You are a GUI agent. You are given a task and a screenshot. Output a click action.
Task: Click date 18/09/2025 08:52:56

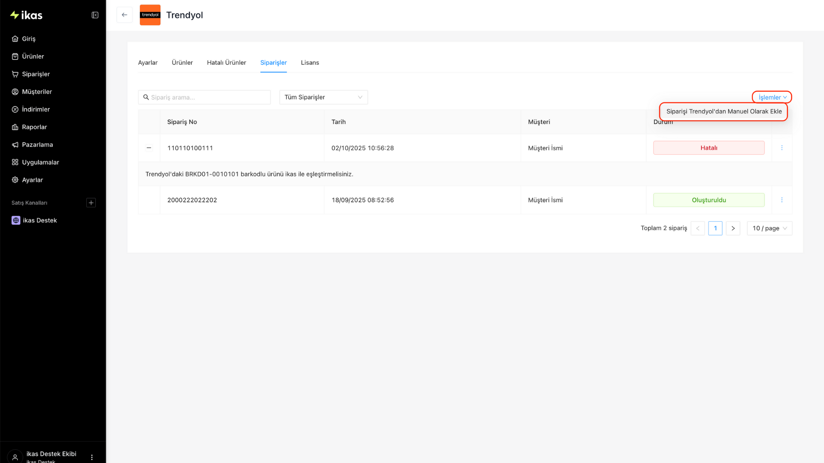[363, 200]
